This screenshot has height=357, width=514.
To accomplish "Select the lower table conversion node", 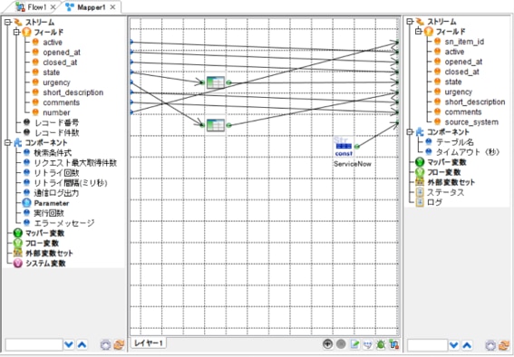I will (x=216, y=125).
